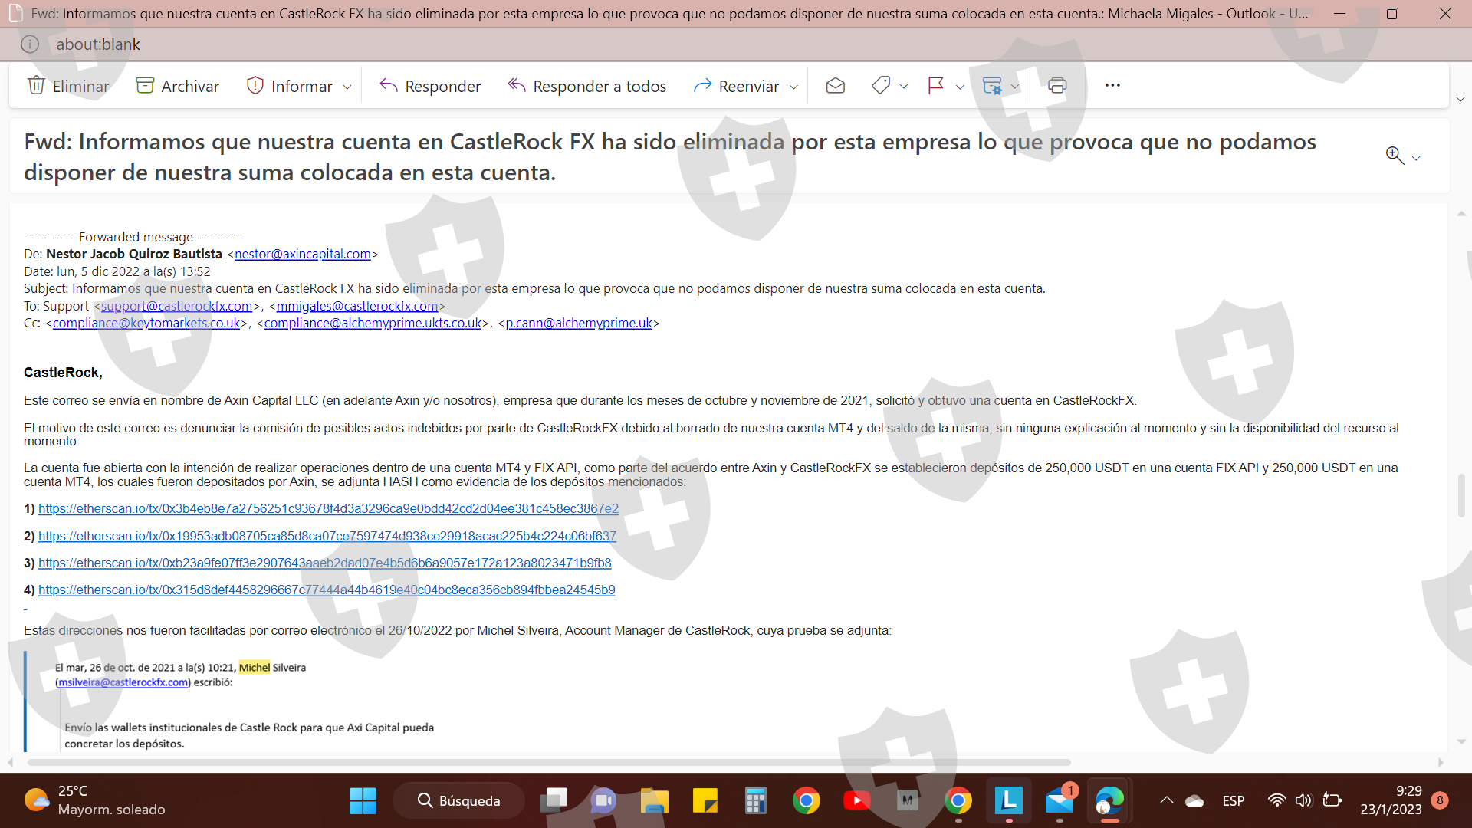Screen dimensions: 1472x828
Task: Flag this message with flag icon
Action: (x=935, y=86)
